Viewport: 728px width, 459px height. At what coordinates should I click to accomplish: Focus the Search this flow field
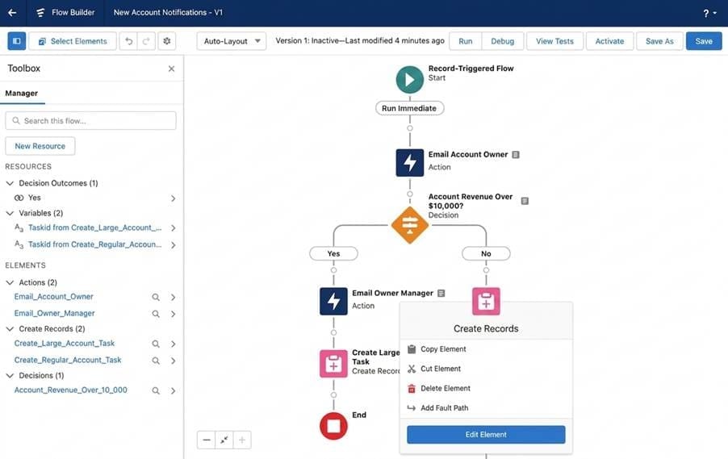tap(90, 121)
